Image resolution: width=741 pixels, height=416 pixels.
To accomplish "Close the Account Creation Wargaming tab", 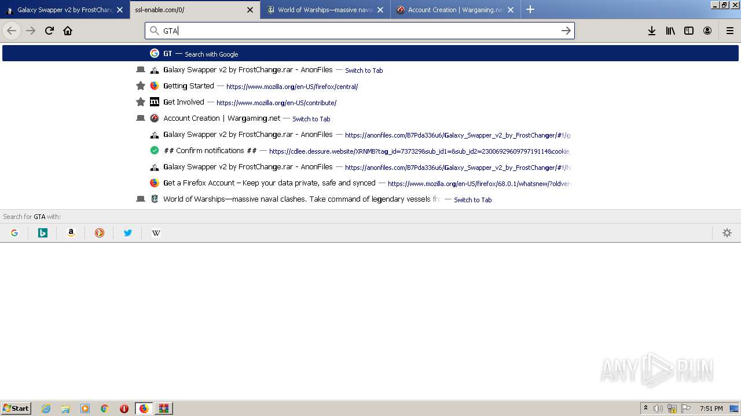I will [511, 10].
